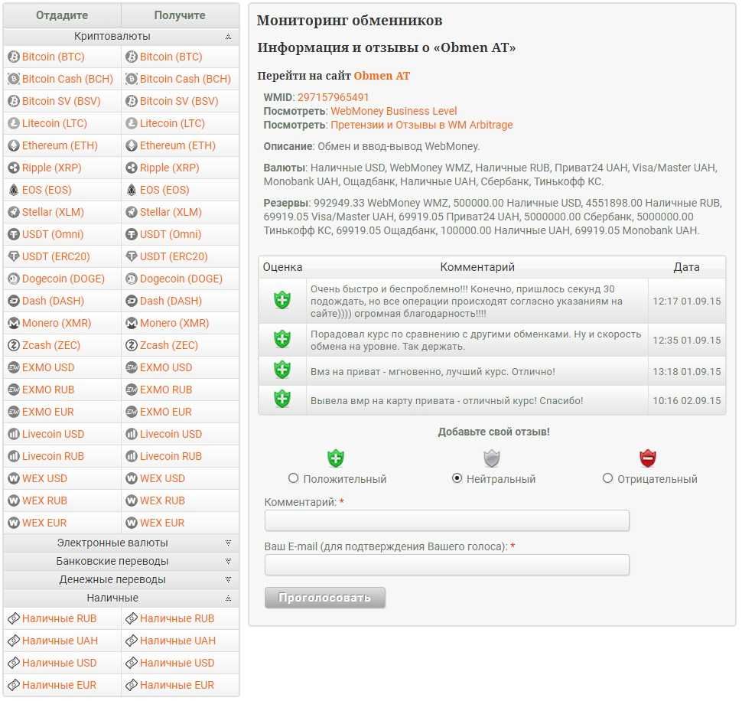This screenshot has width=742, height=701.
Task: Click the Получите column header
Action: click(180, 15)
